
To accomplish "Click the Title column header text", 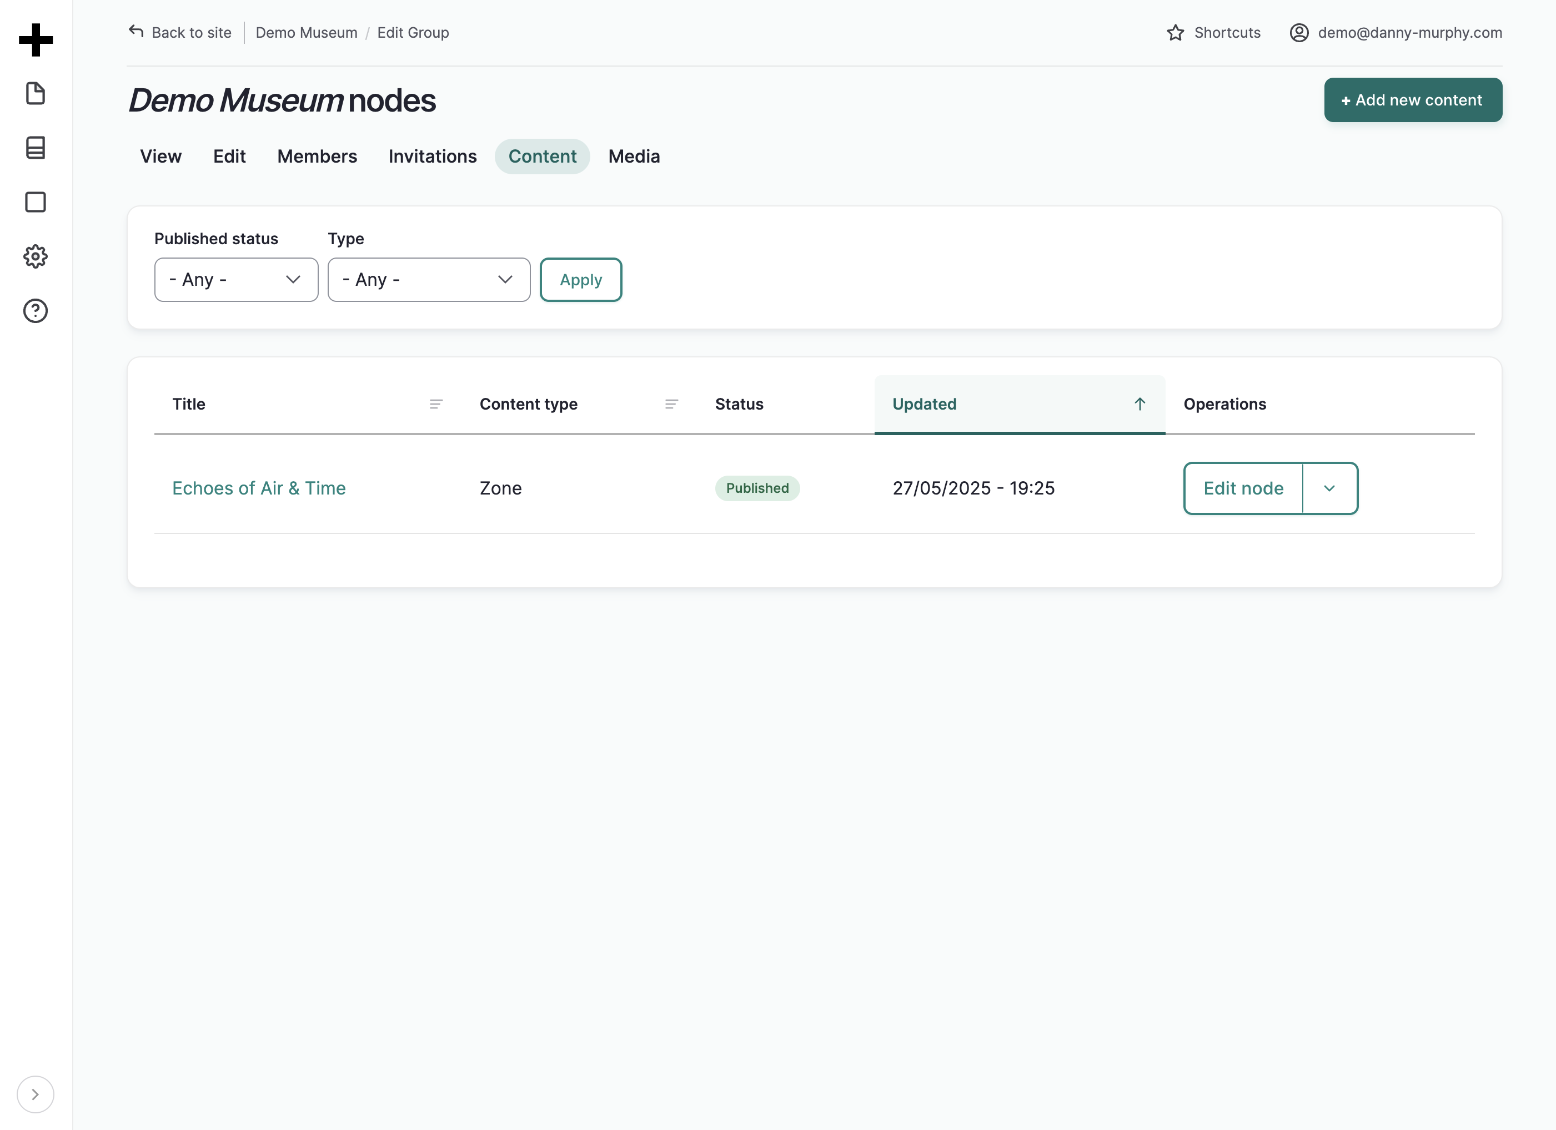I will [189, 405].
